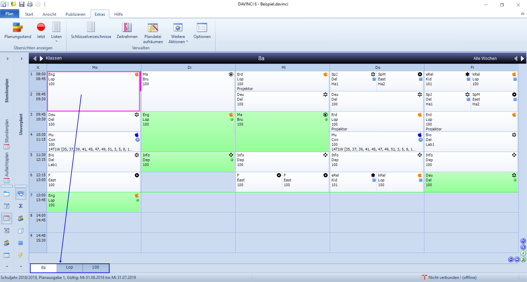Expand more items below first sidebar column
This screenshot has width=527, height=282.
[x=7, y=266]
